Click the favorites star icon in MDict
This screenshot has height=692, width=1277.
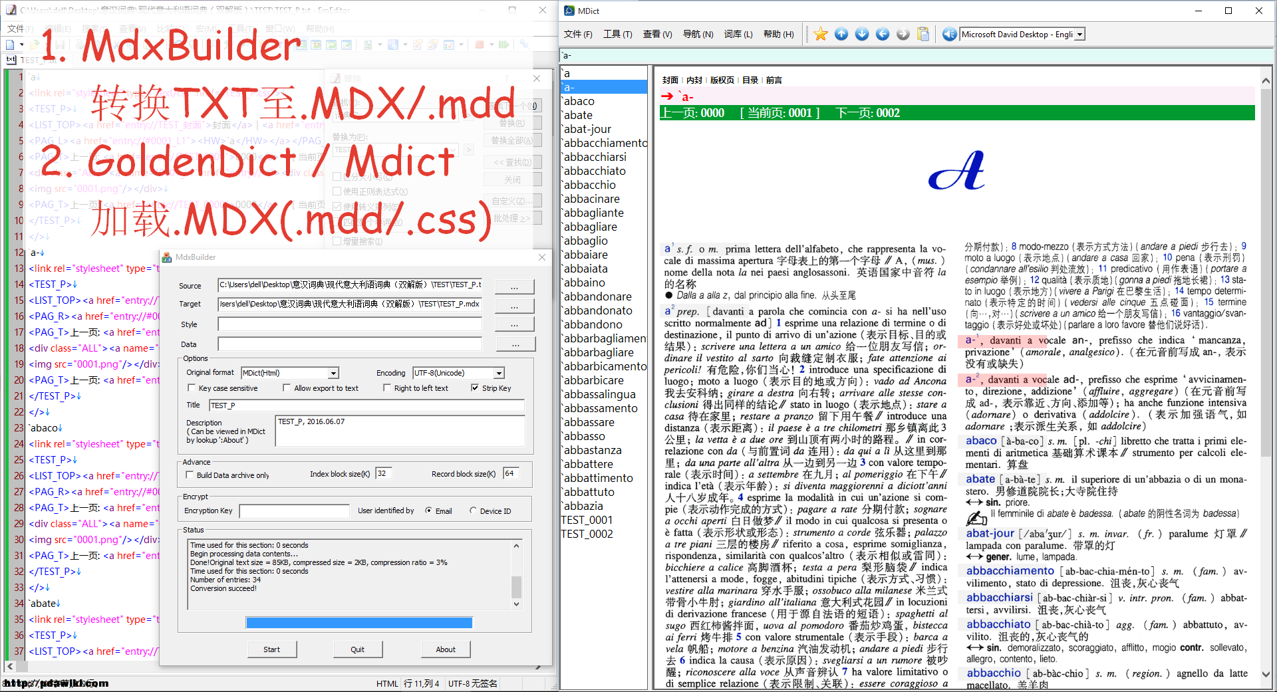click(821, 34)
